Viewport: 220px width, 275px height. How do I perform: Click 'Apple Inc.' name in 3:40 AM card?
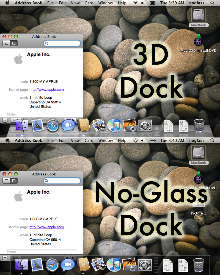tap(39, 192)
